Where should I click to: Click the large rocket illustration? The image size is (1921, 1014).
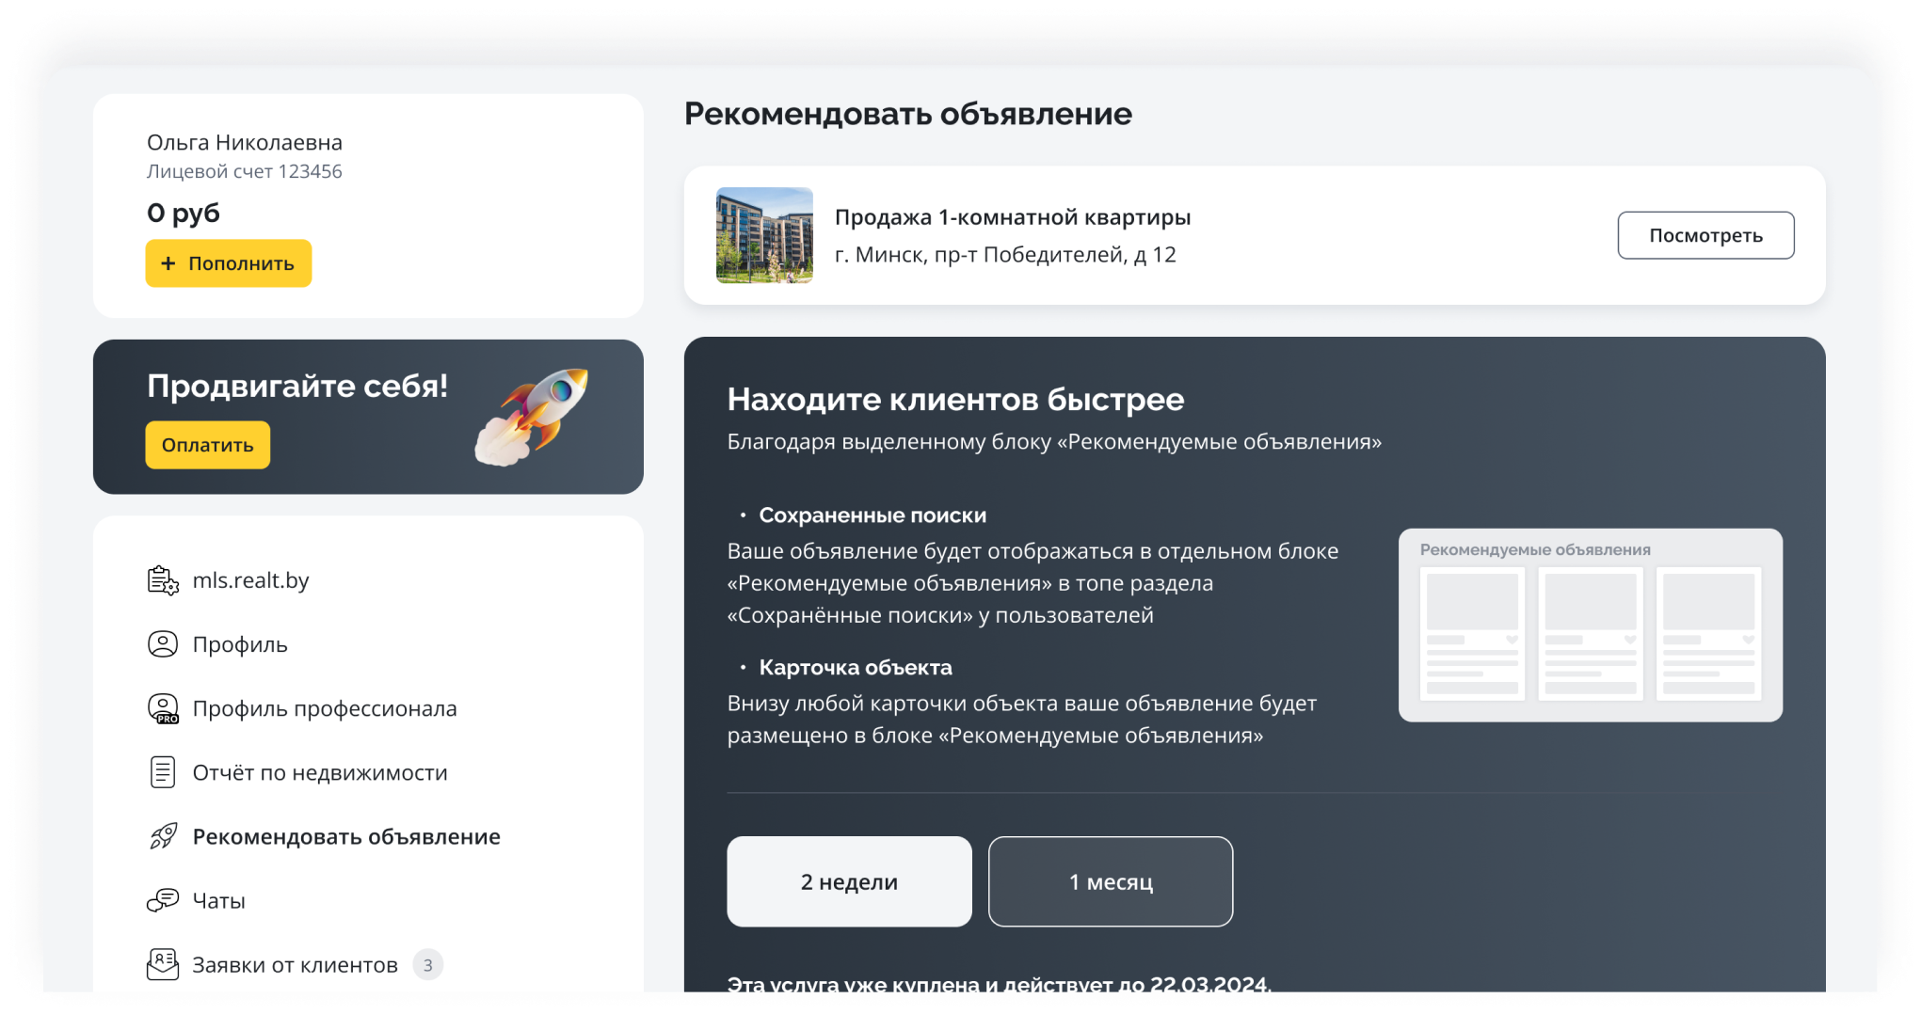pyautogui.click(x=533, y=416)
